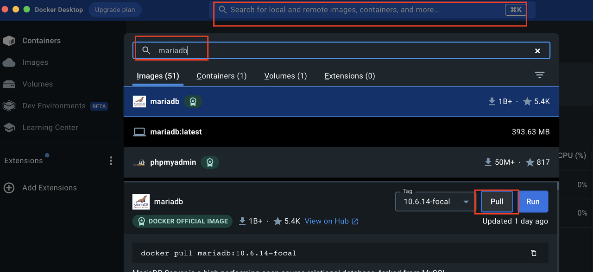Switch to the Volumes (1) tab
This screenshot has width=593, height=272.
pos(285,76)
